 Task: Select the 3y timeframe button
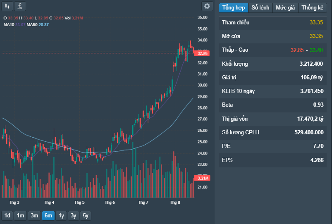pos(74,216)
